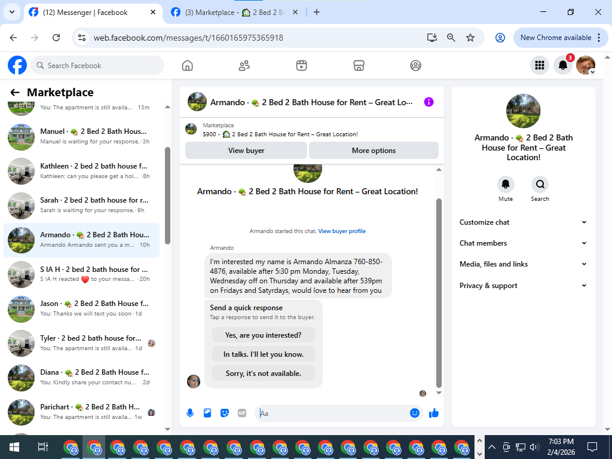Click the install app icon in address bar

coord(432,38)
